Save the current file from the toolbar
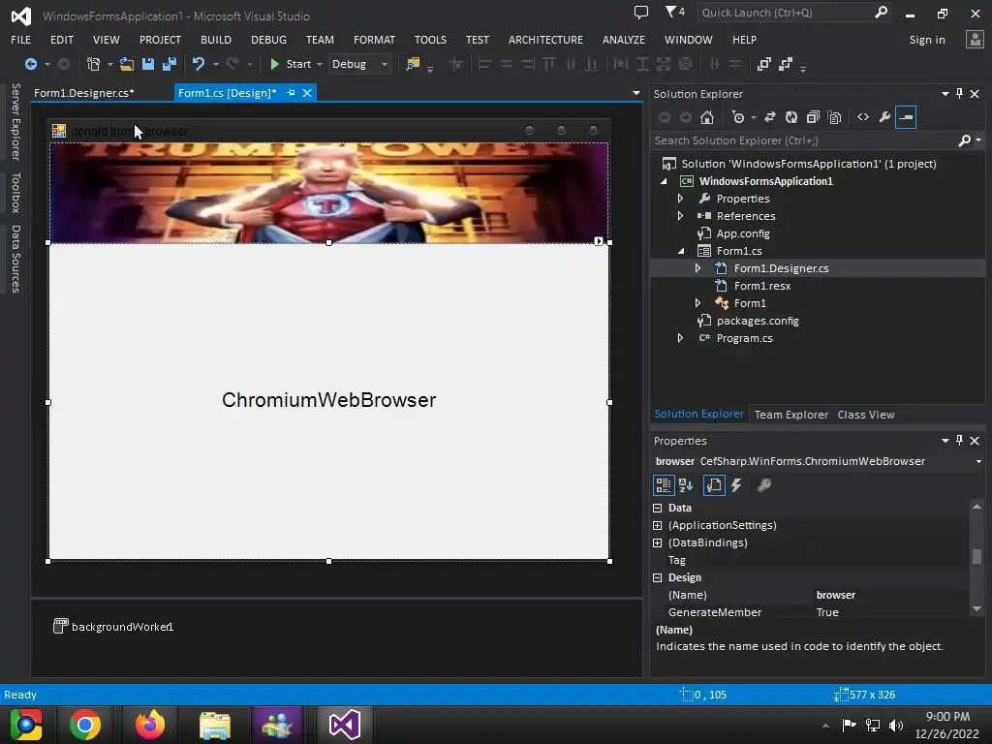Screen dimensions: 992x744 [x=148, y=64]
